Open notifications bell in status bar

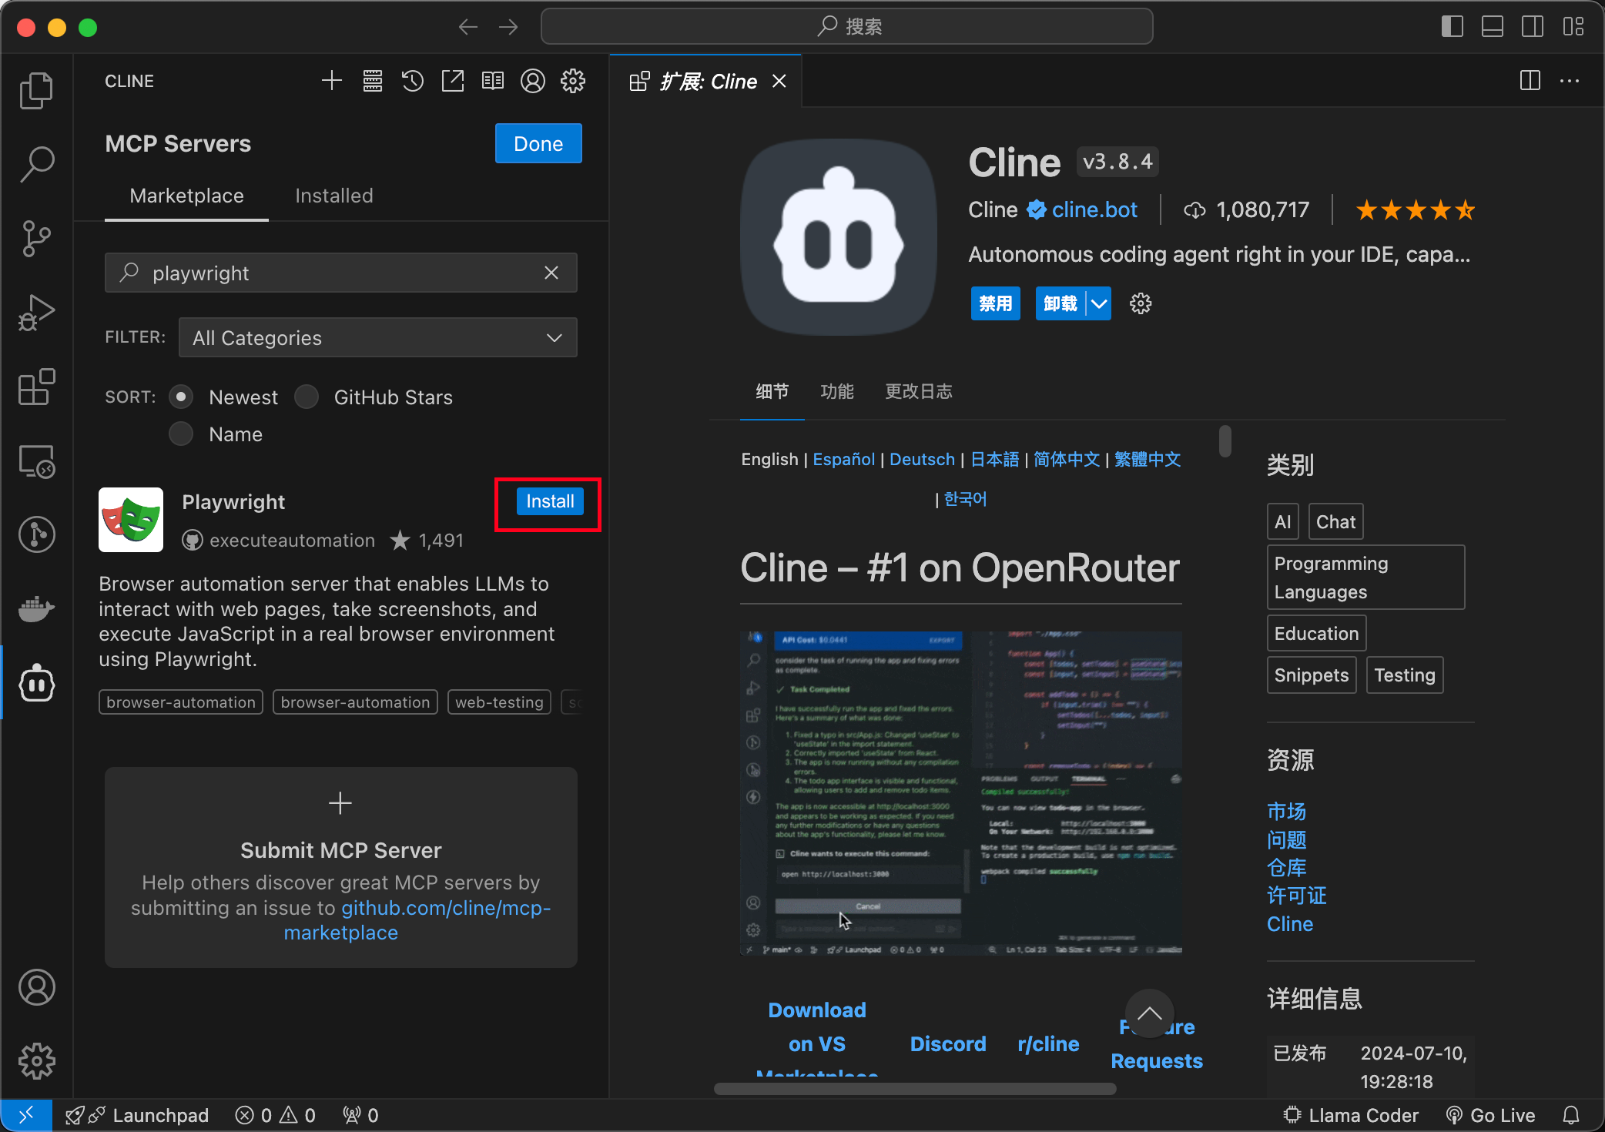click(1571, 1115)
